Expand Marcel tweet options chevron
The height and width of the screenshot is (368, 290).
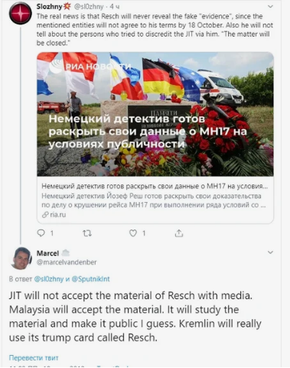pos(270,252)
